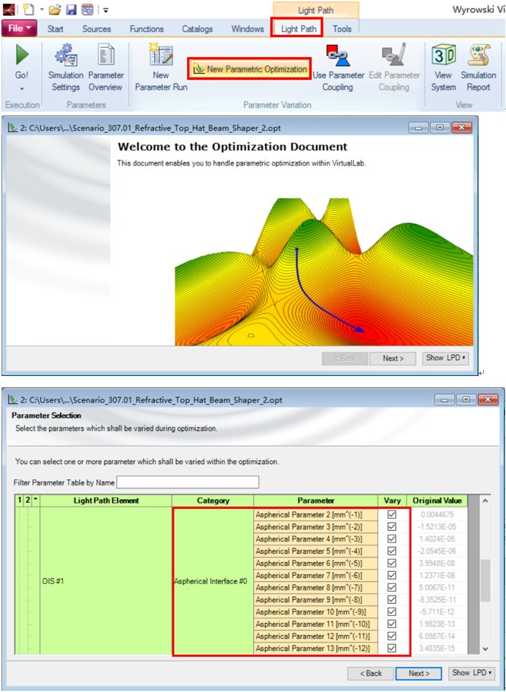Image resolution: width=506 pixels, height=692 pixels.
Task: Open Show LPD dropdown in welcome window
Action: point(445,358)
